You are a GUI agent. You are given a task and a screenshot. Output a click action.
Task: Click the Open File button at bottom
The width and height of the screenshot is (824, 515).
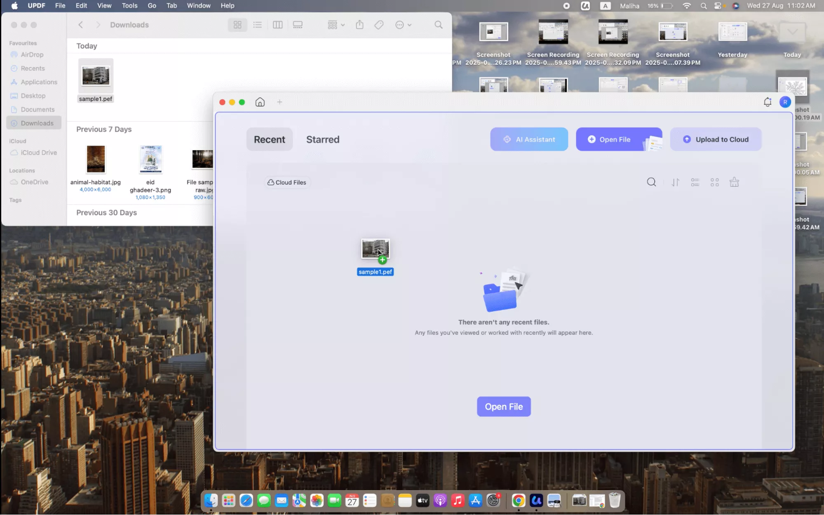[503, 407]
